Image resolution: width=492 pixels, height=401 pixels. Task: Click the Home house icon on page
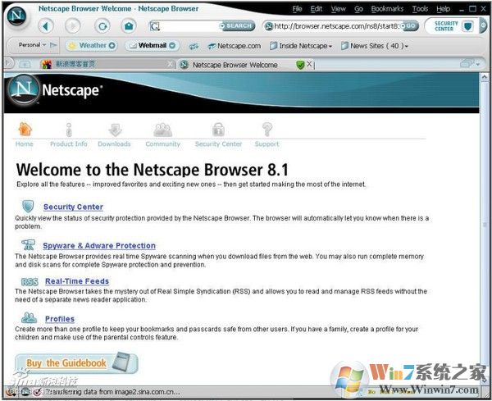(25, 129)
